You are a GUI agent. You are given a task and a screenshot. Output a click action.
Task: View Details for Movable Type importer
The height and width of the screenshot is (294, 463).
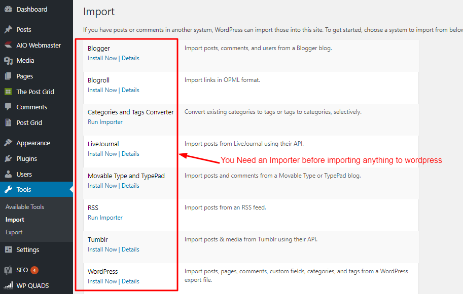pos(130,186)
